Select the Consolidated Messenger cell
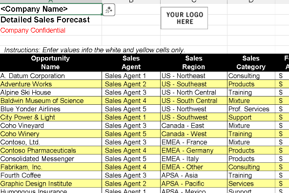289x193 pixels. point(51,158)
